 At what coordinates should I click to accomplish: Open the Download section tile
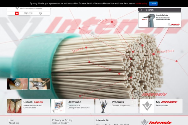tap(75, 102)
